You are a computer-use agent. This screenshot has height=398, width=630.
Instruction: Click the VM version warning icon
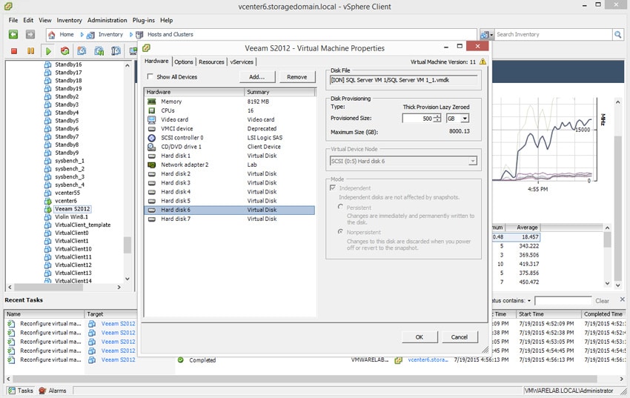[483, 62]
